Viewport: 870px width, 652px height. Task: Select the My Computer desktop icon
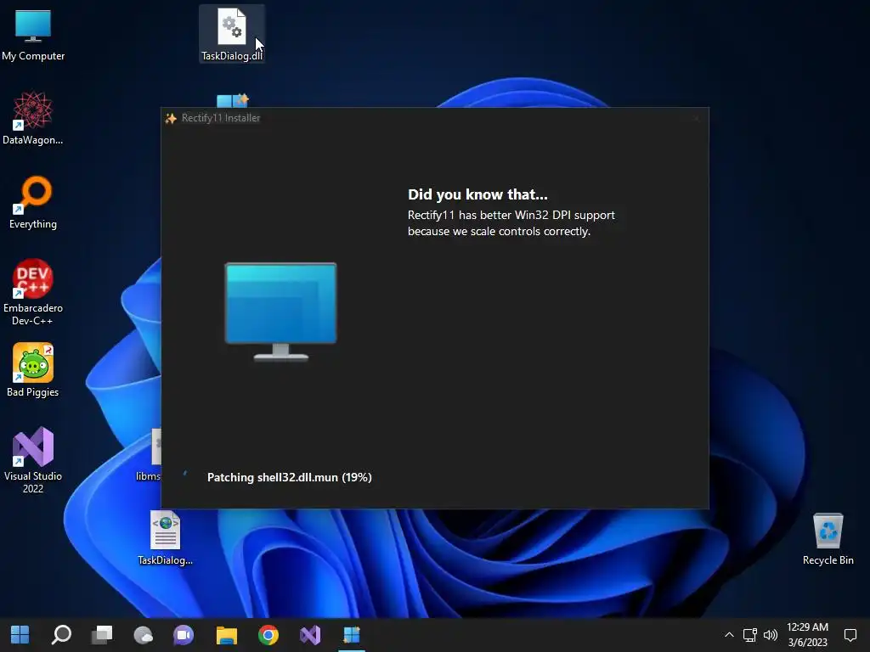click(33, 35)
